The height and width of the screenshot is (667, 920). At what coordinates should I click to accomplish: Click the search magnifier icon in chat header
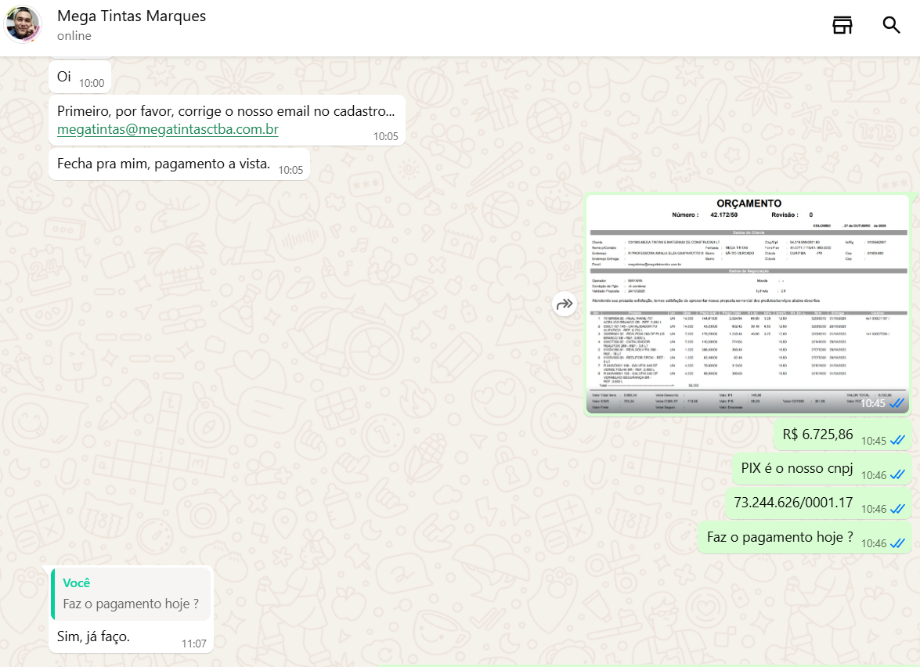click(891, 25)
